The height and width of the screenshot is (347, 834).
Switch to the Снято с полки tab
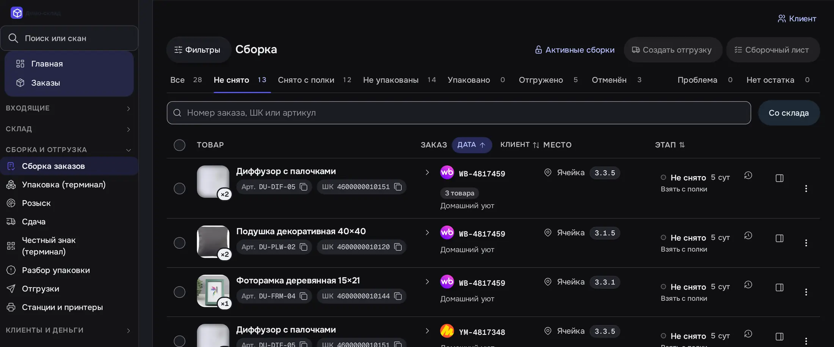coord(314,80)
